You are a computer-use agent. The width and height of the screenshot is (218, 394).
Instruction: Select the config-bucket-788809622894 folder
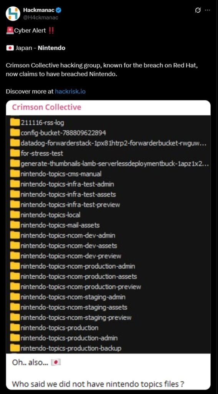(58, 133)
